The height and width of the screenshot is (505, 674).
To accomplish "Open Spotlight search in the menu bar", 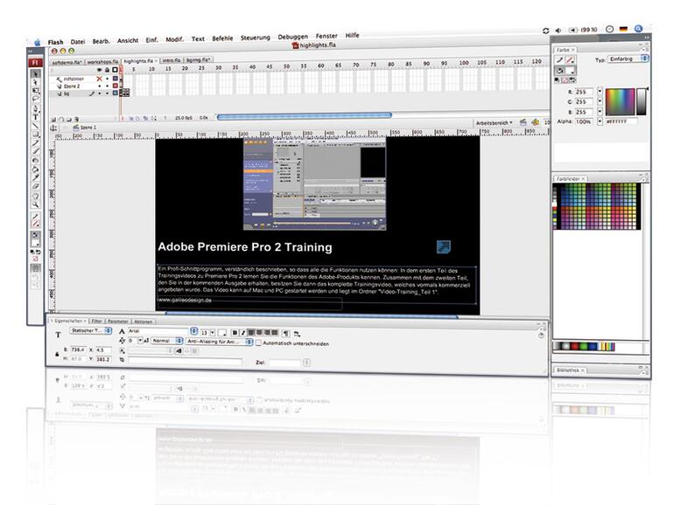I will point(638,29).
